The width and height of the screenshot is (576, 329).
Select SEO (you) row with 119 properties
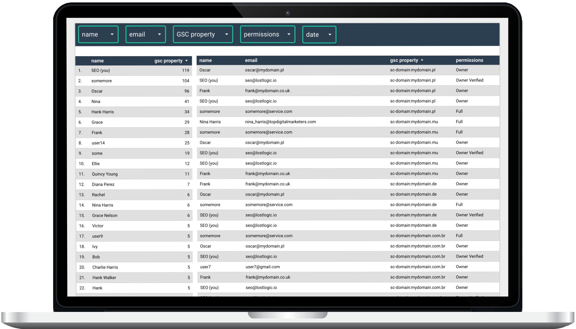tap(134, 71)
